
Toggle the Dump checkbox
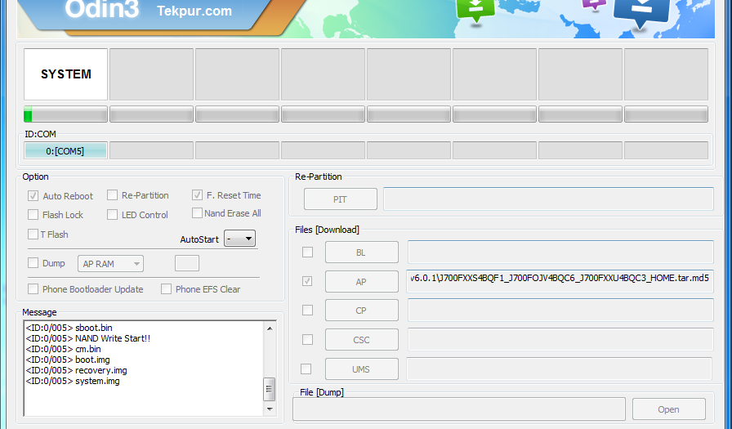pyautogui.click(x=33, y=263)
